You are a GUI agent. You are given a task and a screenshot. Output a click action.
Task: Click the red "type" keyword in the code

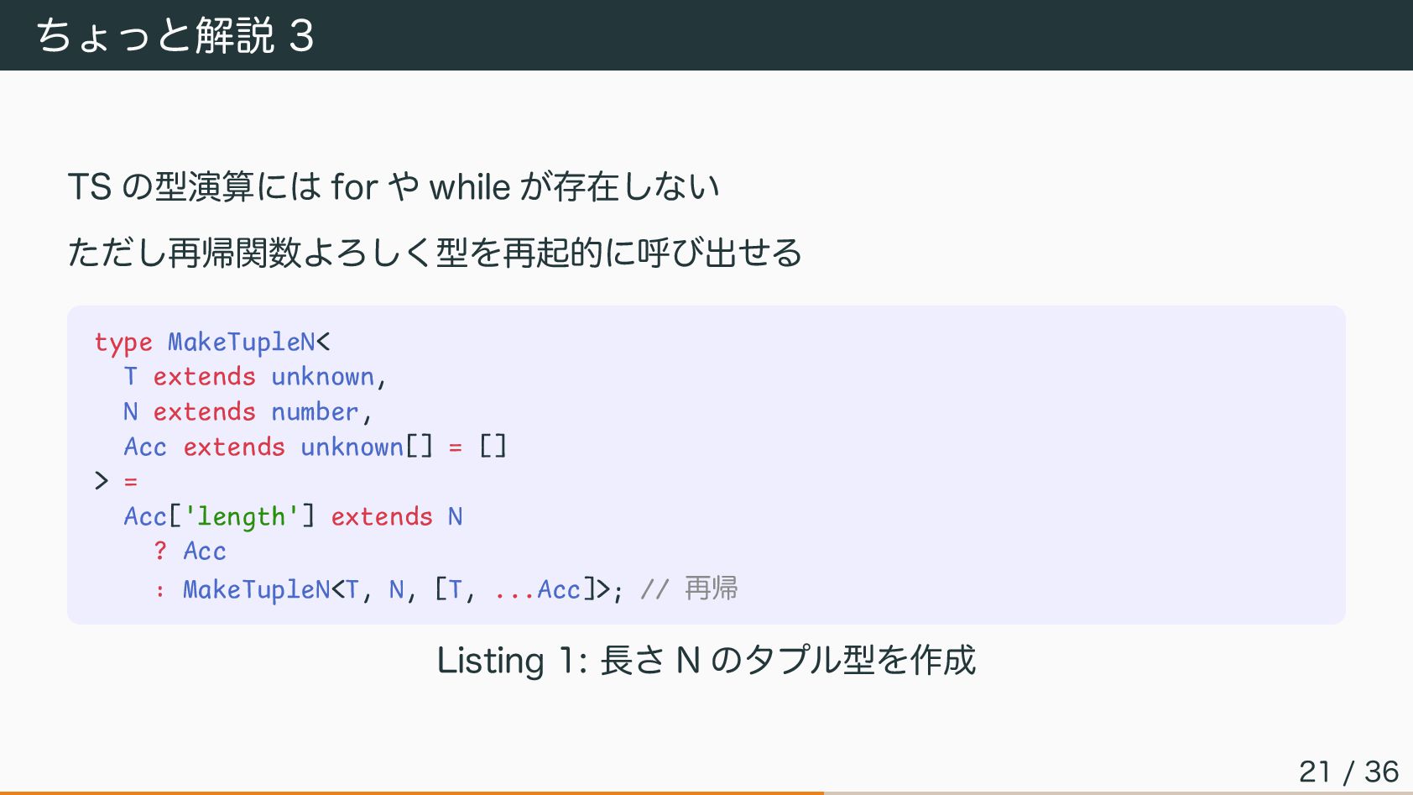pos(123,343)
